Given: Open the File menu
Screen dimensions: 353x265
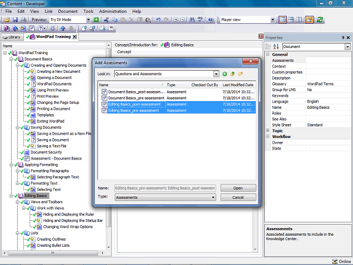Looking at the screenshot, I should (x=9, y=11).
